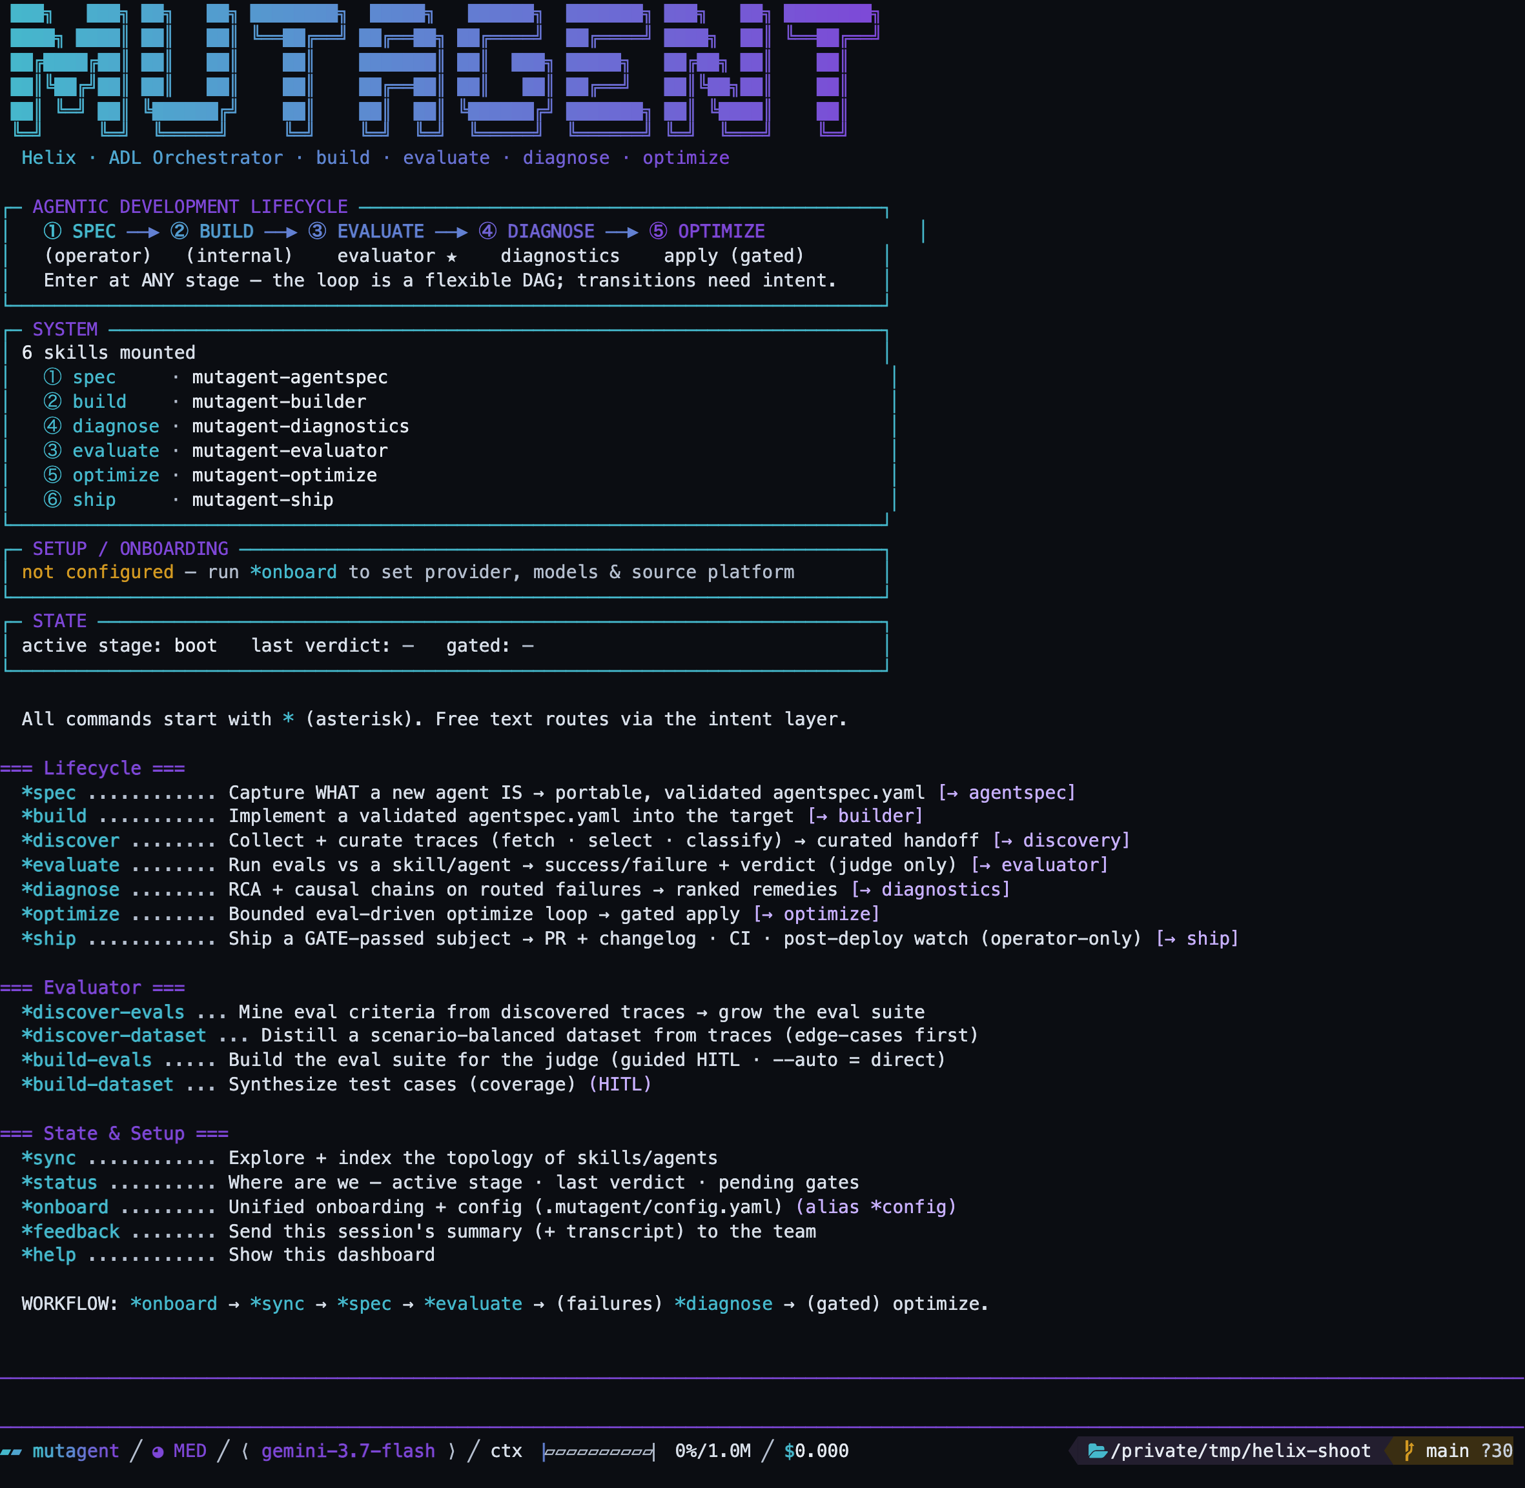Click the $0.000 cost value
This screenshot has width=1525, height=1488.
(x=817, y=1451)
